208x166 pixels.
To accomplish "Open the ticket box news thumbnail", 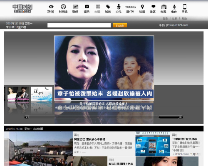I will [x=90, y=161].
